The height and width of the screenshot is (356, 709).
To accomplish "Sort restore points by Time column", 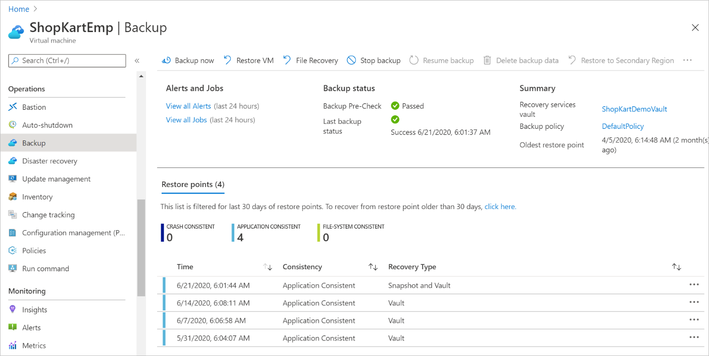I will [x=268, y=267].
